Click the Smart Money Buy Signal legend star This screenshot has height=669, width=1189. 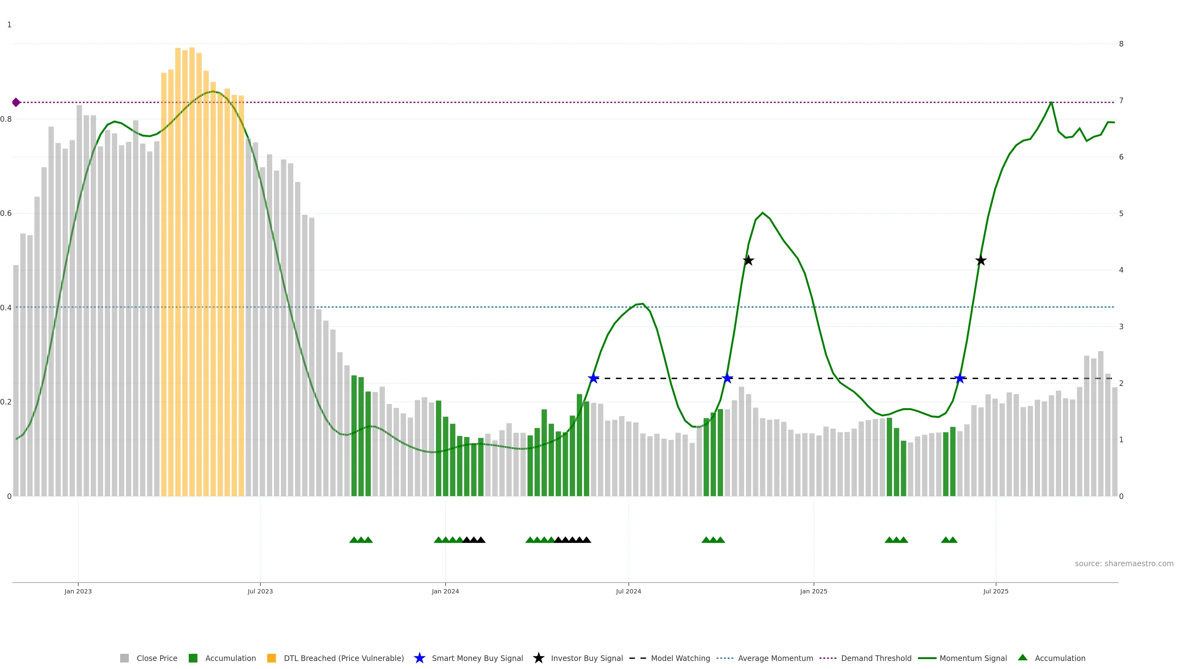point(419,658)
